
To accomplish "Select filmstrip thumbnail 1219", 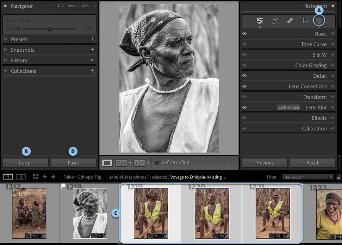I will (151, 213).
